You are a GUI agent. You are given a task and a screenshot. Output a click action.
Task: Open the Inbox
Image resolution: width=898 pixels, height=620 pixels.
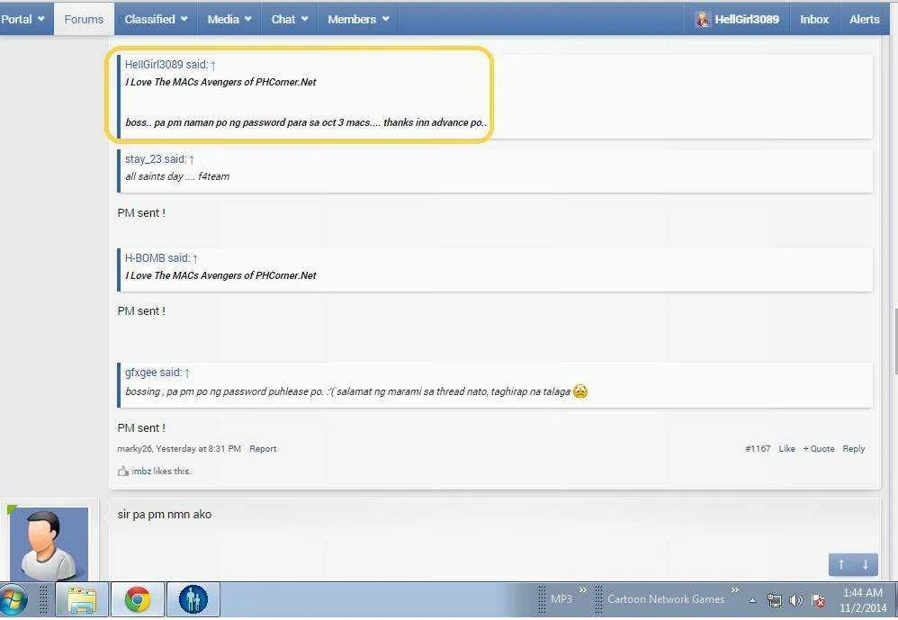[813, 19]
